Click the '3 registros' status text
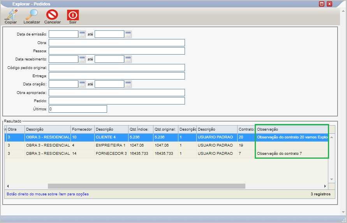 tap(321, 194)
